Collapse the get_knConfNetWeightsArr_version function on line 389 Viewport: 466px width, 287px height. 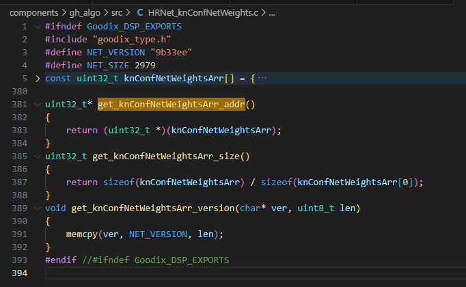point(38,208)
